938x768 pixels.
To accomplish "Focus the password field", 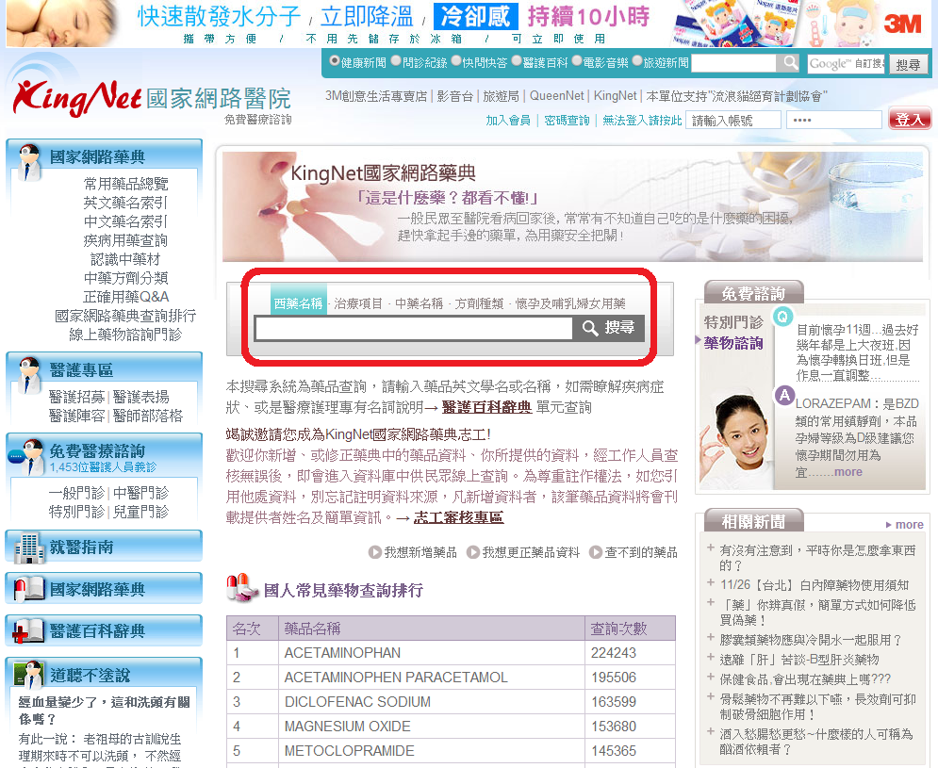I will tap(834, 121).
